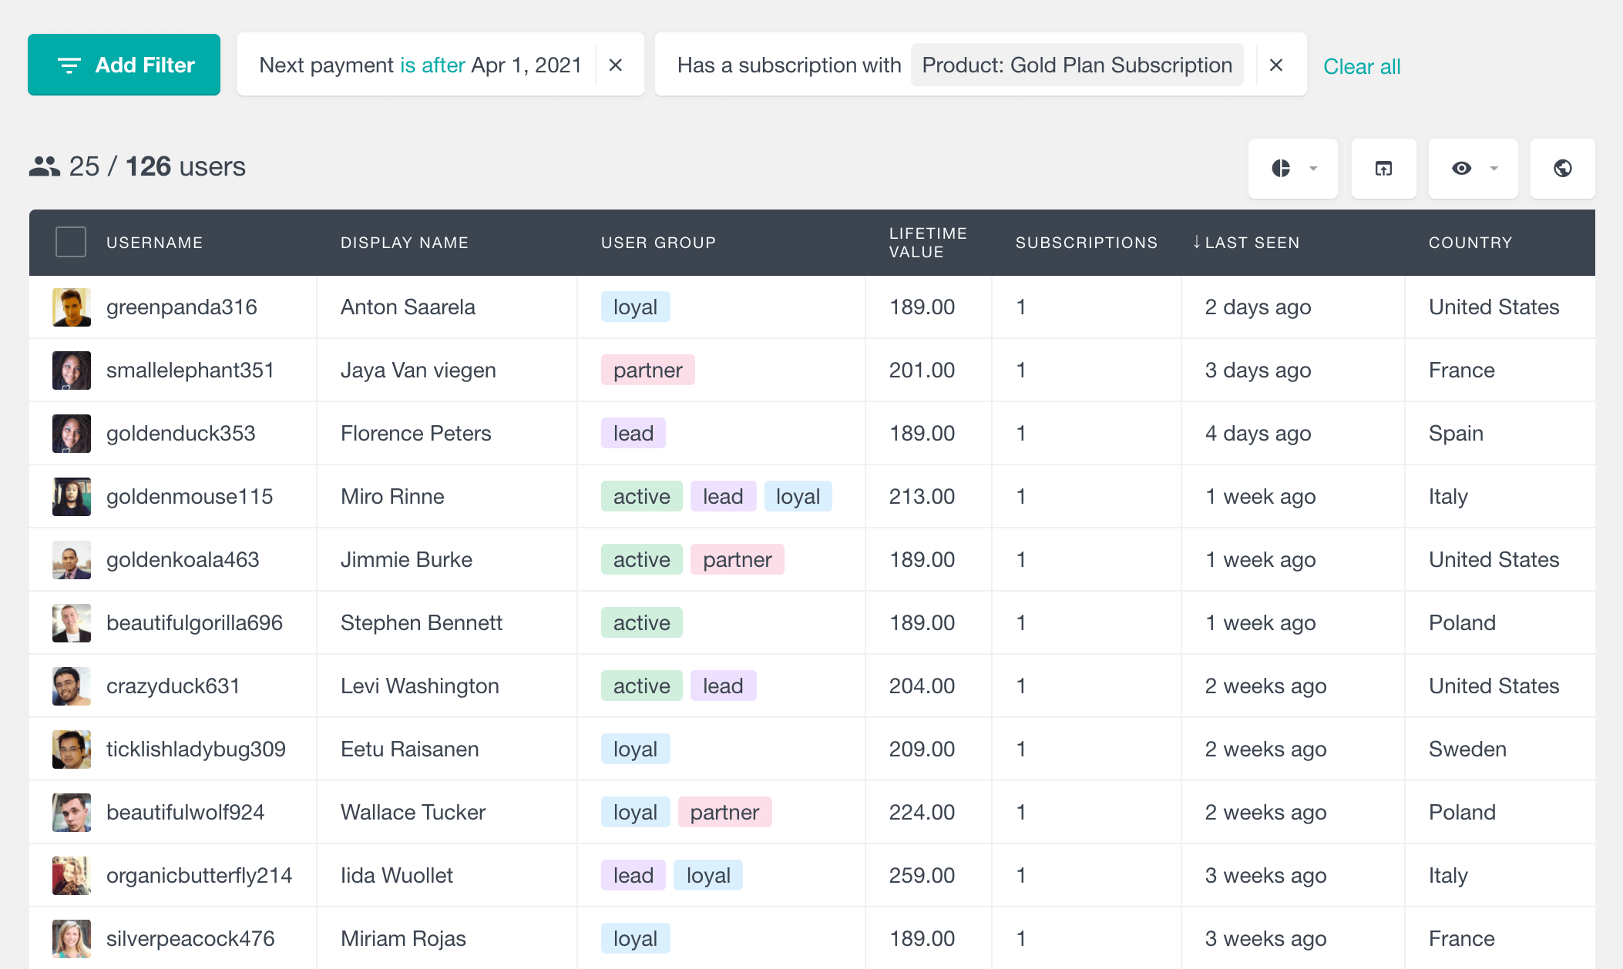Sort by the User Group column header
This screenshot has width=1623, height=969.
(659, 243)
